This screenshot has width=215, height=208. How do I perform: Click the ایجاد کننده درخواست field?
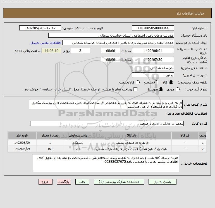[118, 43]
